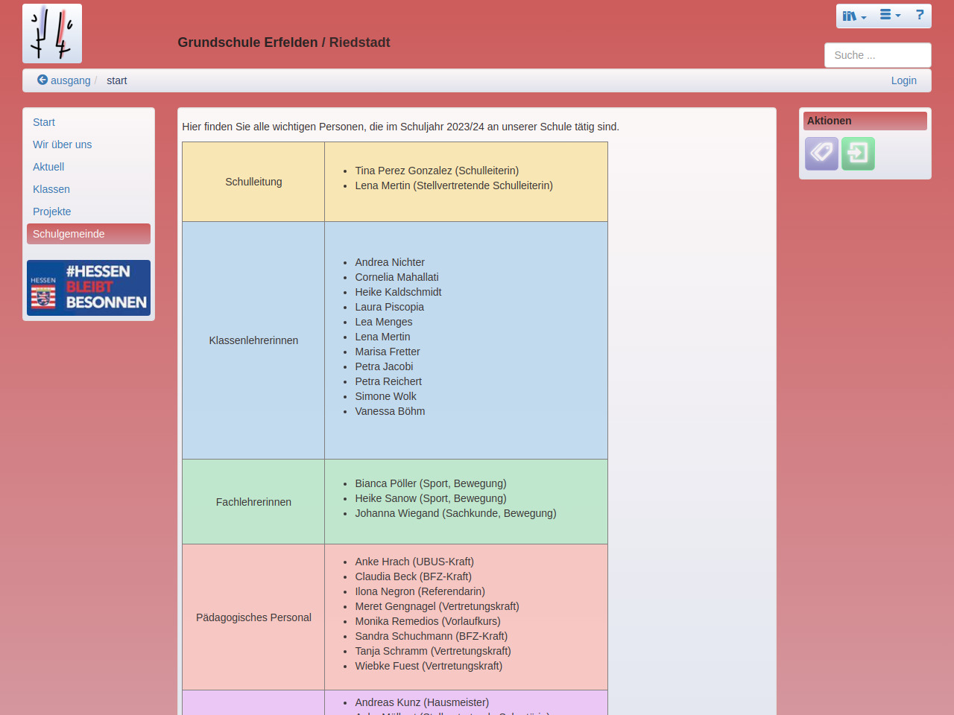
Task: Open the Klassen section
Action: coord(51,189)
